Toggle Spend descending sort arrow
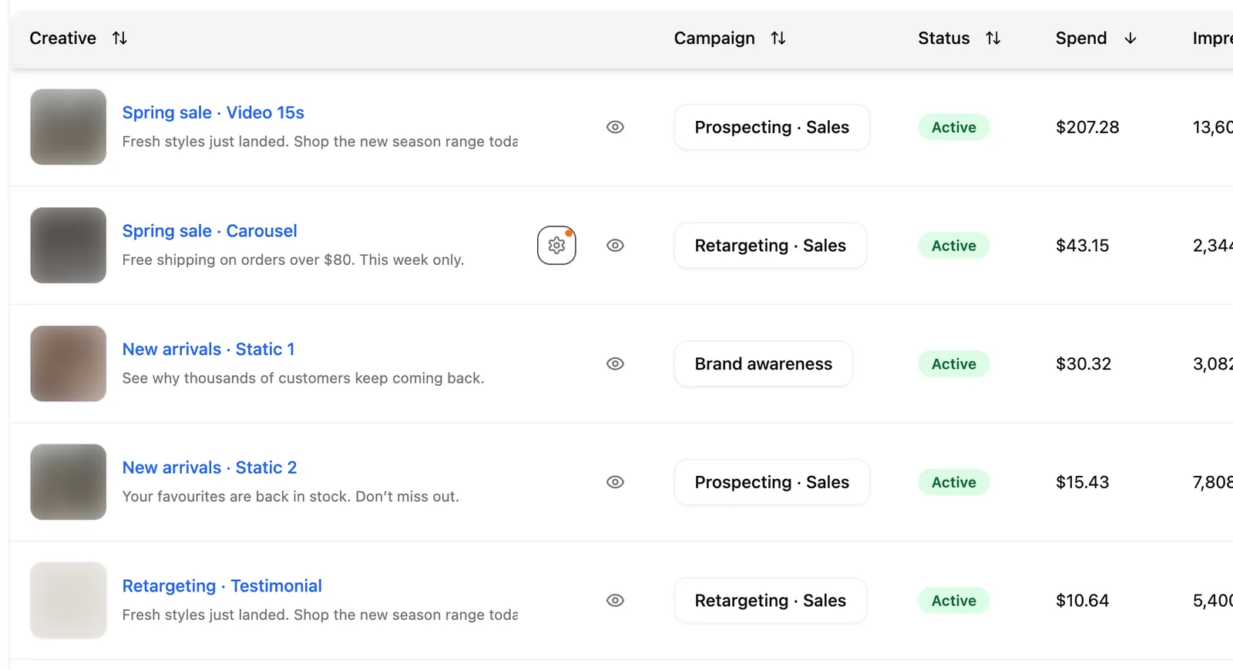The image size is (1233, 670). [1131, 38]
